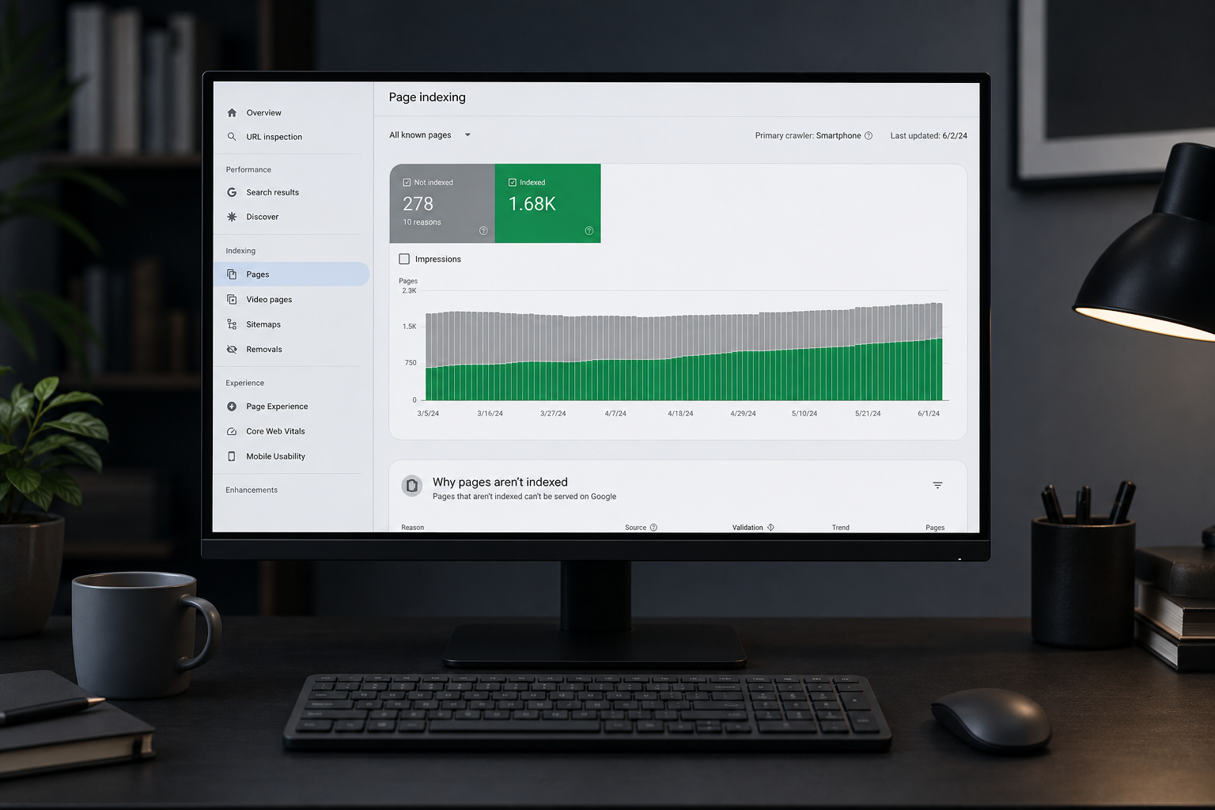Click the Performance section label
The height and width of the screenshot is (810, 1215).
tap(248, 169)
